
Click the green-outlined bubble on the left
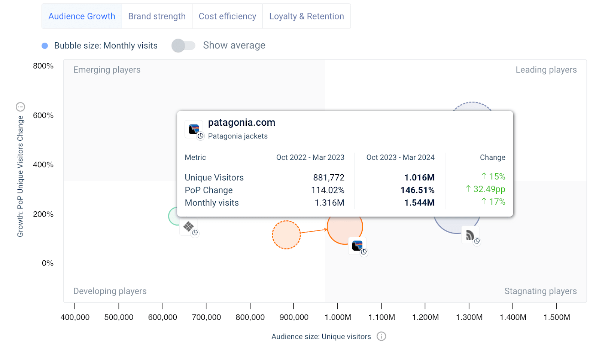[173, 216]
